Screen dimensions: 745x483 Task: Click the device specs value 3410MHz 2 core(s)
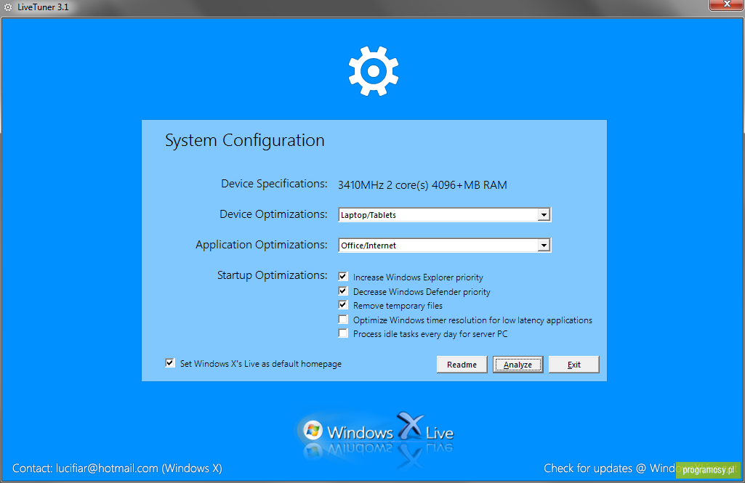tap(422, 184)
